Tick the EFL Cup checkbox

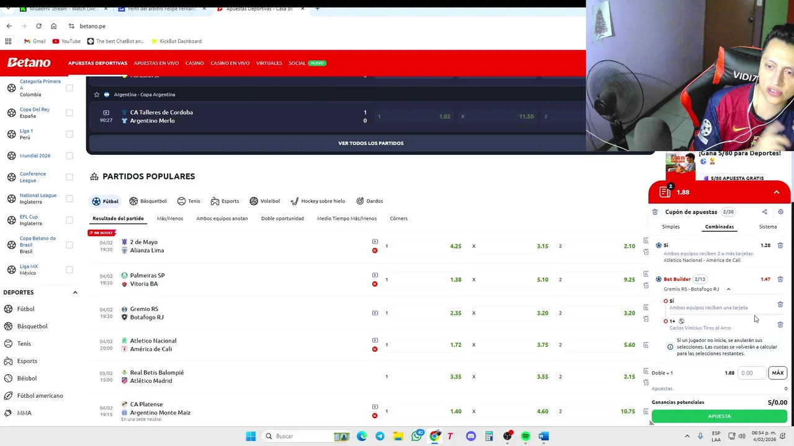(69, 220)
